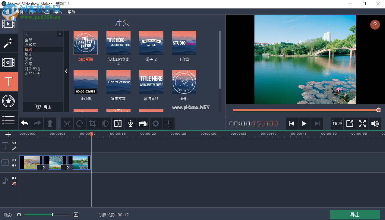The image size is (385, 220).
Task: Click the magic wand tool in the sidebar
Action: pyautogui.click(x=9, y=43)
